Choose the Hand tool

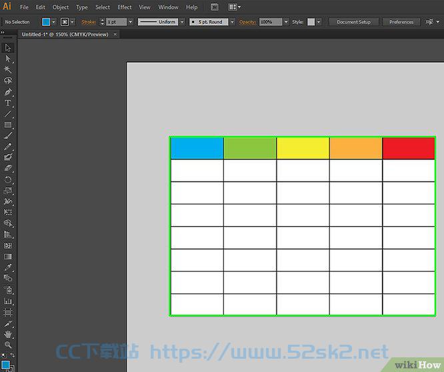click(7, 335)
